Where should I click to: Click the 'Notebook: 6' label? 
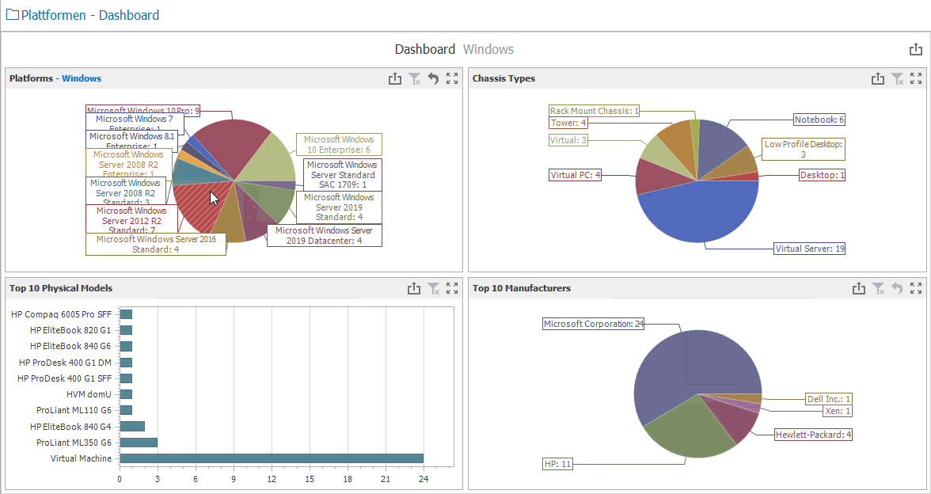point(819,120)
